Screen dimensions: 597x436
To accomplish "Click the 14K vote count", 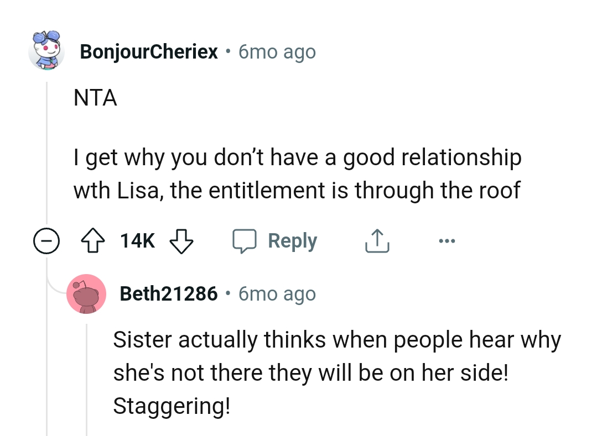I will [137, 240].
